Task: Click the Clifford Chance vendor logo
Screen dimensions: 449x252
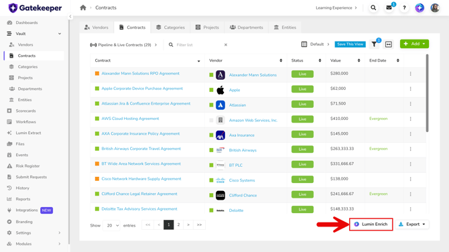Action: click(220, 195)
